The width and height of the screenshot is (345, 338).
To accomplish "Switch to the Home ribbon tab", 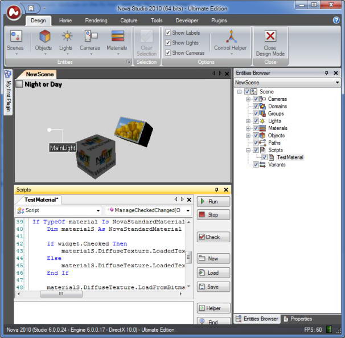I will point(65,21).
